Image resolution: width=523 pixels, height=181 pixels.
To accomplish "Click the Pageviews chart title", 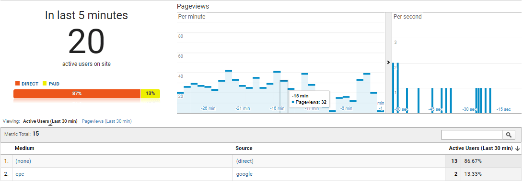I will point(193,6).
